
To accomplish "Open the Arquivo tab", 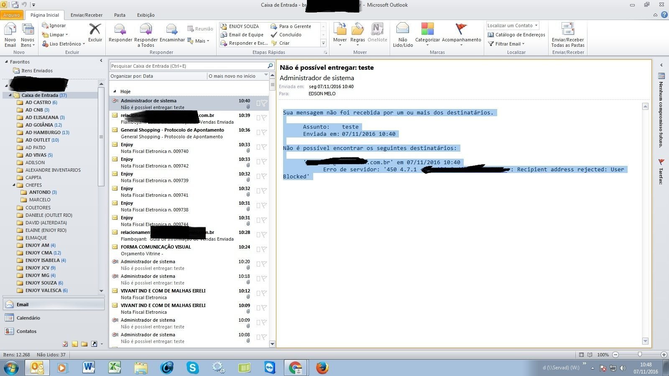I will 12,15.
